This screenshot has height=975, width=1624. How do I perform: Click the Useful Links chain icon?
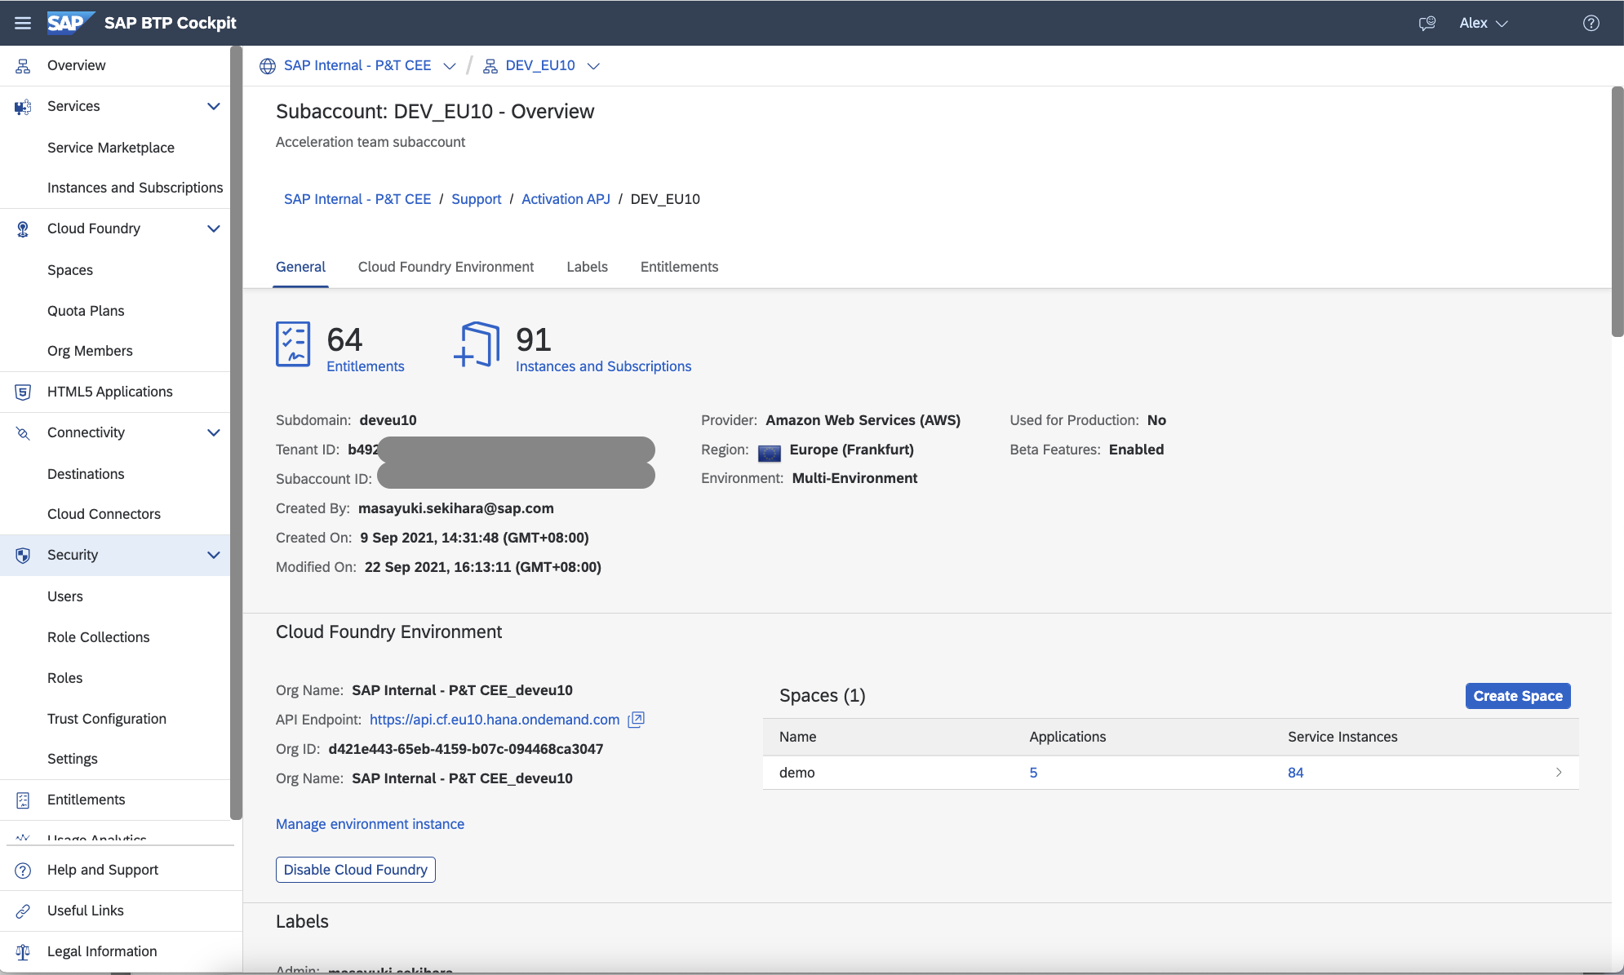(x=23, y=911)
